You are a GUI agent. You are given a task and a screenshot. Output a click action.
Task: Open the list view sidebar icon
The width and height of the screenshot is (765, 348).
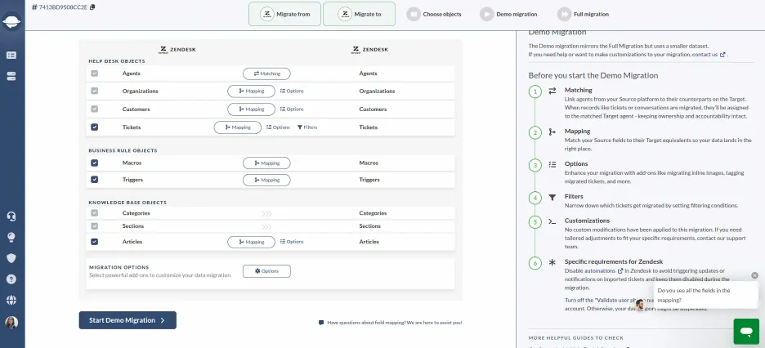[11, 55]
